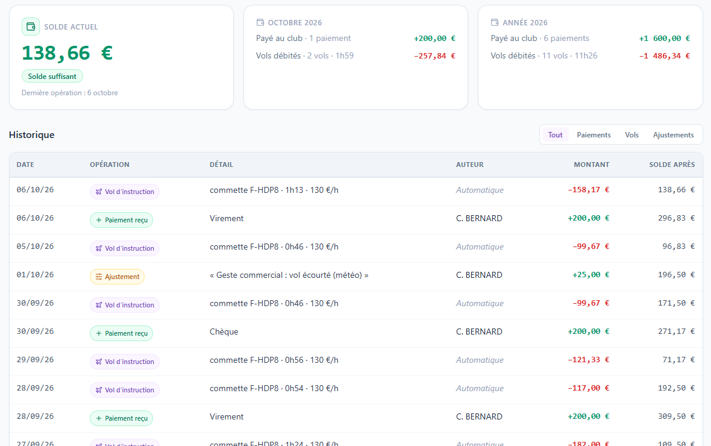Click the -158,17 € amount
This screenshot has height=446, width=711.
[589, 190]
